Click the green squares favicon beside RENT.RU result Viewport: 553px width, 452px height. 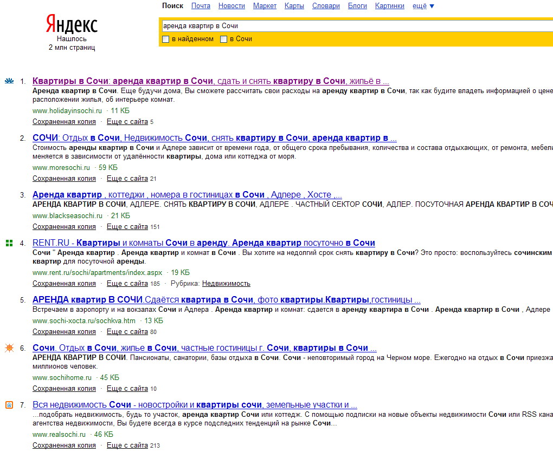click(9, 243)
